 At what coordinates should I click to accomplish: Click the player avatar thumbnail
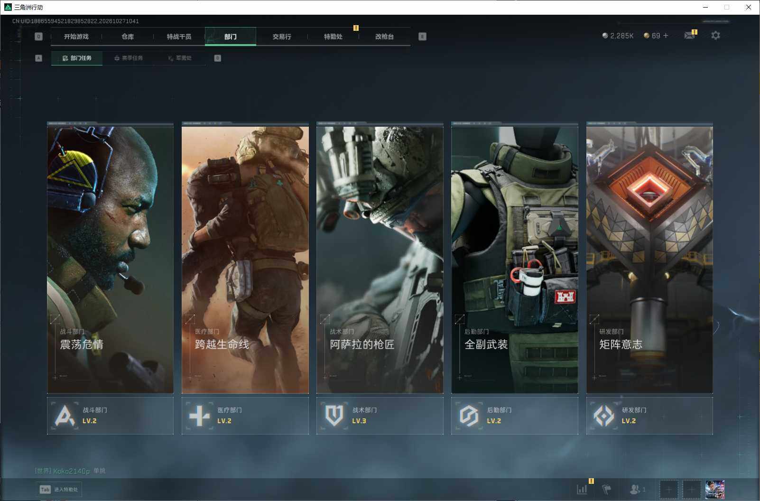(x=715, y=490)
